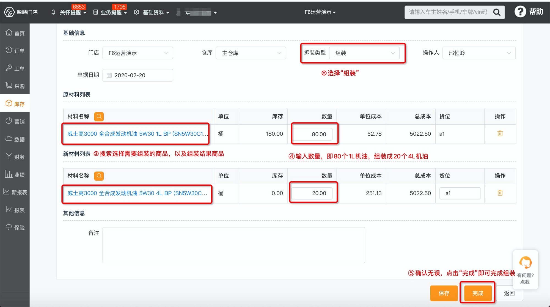This screenshot has width=550, height=307.
Task: Click the magnifier search icon in header
Action: [497, 12]
